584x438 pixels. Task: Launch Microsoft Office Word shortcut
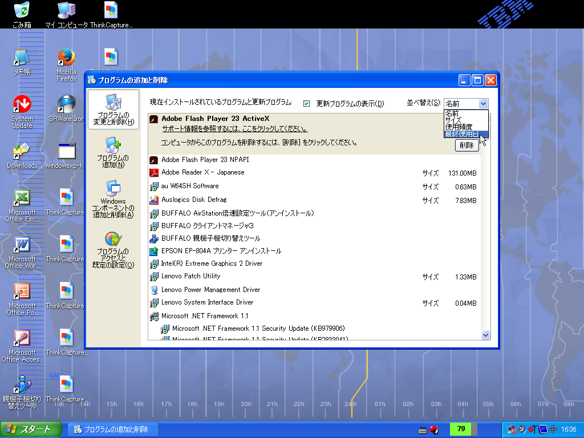tap(22, 253)
